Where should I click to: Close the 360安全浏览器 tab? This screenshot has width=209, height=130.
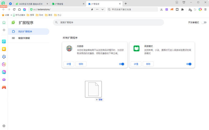47,4
